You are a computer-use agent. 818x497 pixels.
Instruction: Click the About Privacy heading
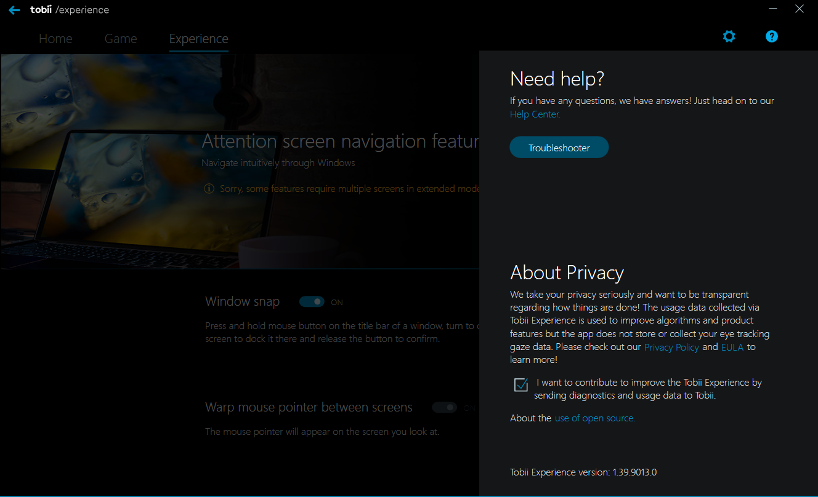(x=567, y=272)
